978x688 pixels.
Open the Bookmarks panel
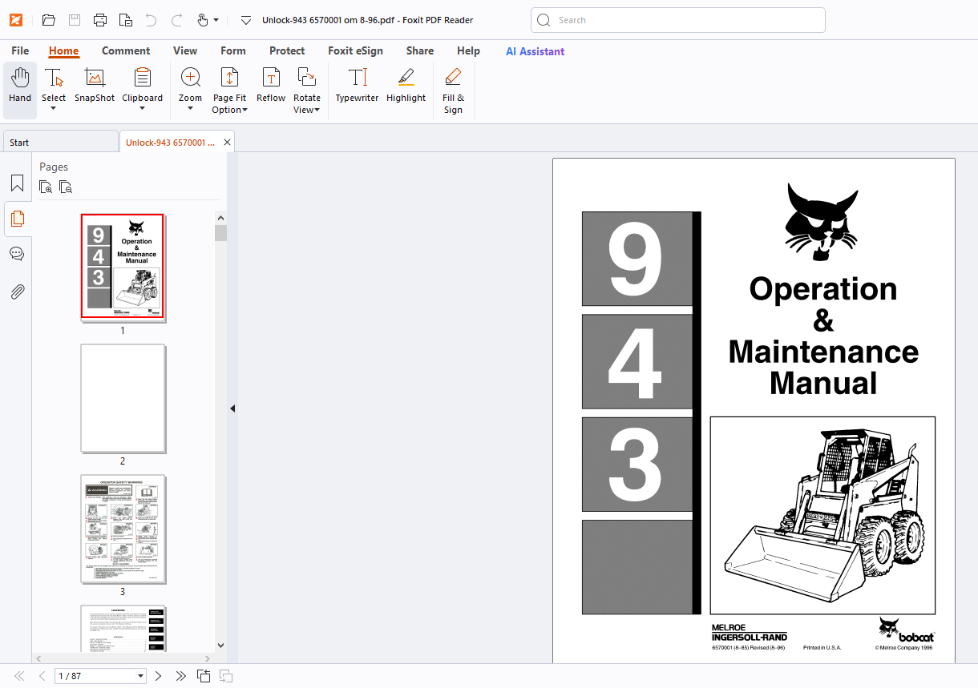click(x=17, y=183)
